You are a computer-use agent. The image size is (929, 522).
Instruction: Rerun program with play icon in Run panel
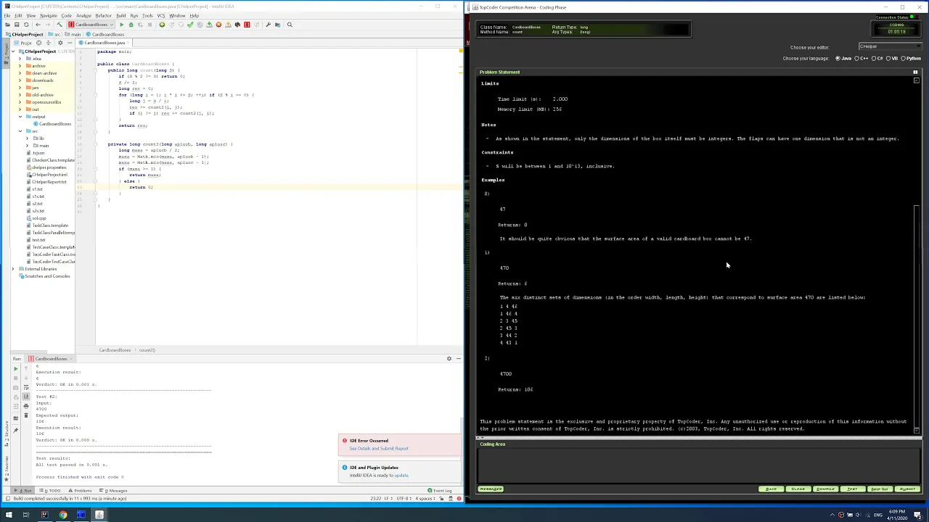coord(16,369)
